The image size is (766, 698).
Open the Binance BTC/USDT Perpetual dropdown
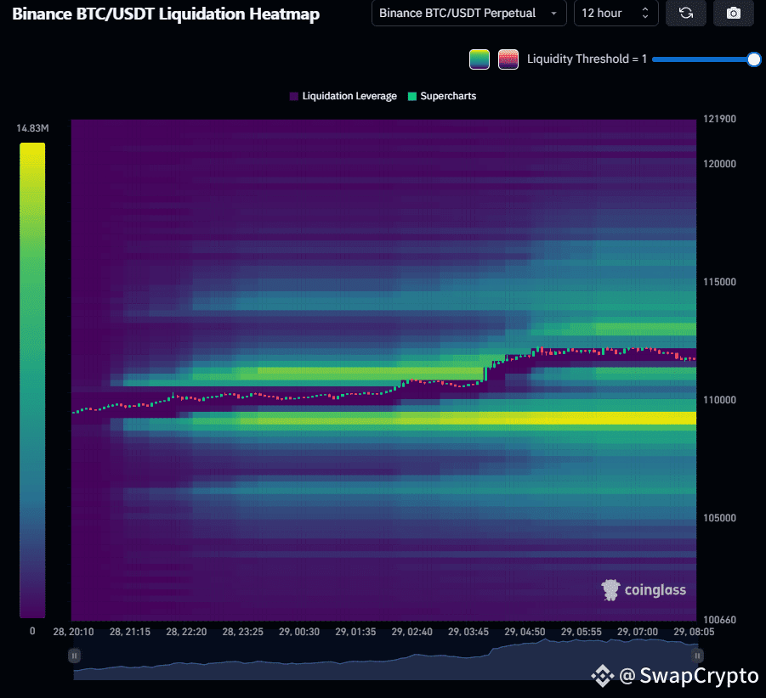tap(469, 14)
